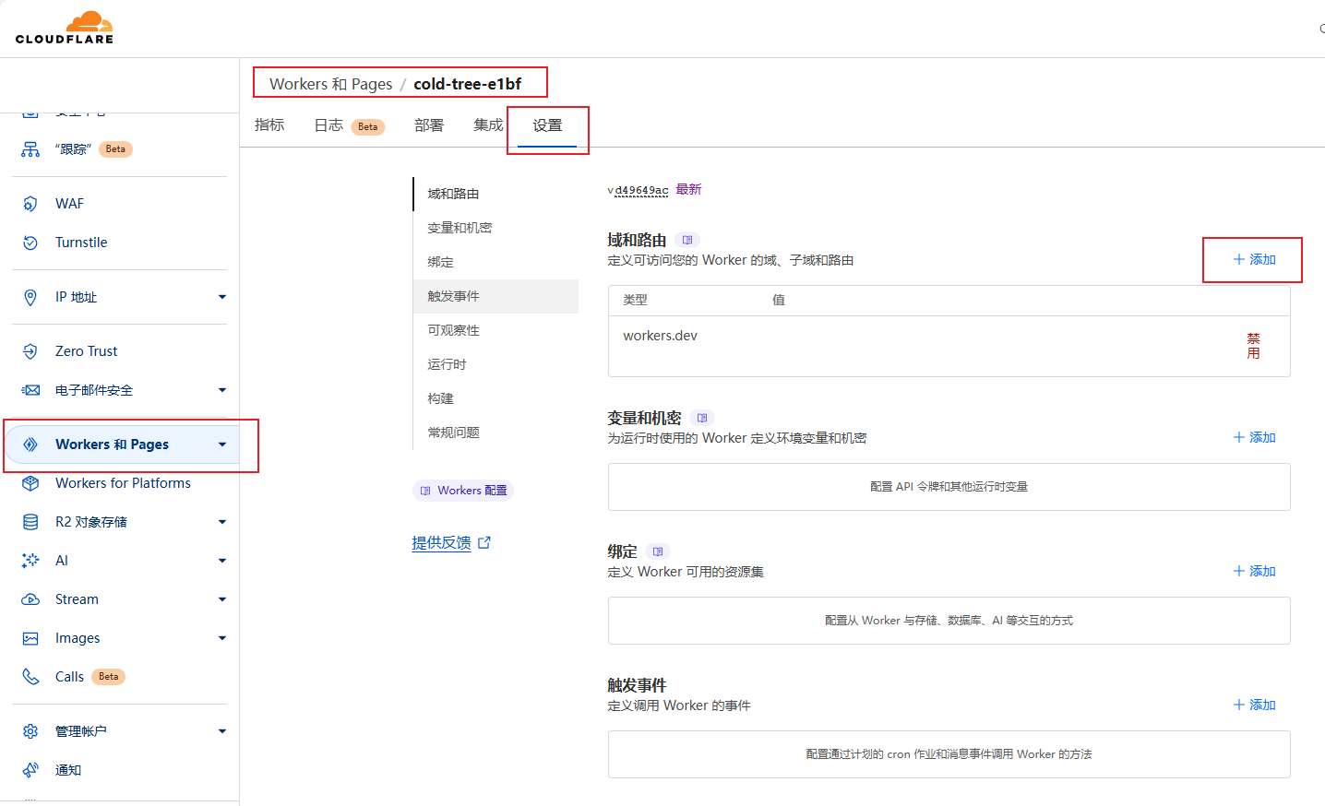Select 变量和机密 in settings navigation
Screen dimensions: 1325x806
(460, 228)
